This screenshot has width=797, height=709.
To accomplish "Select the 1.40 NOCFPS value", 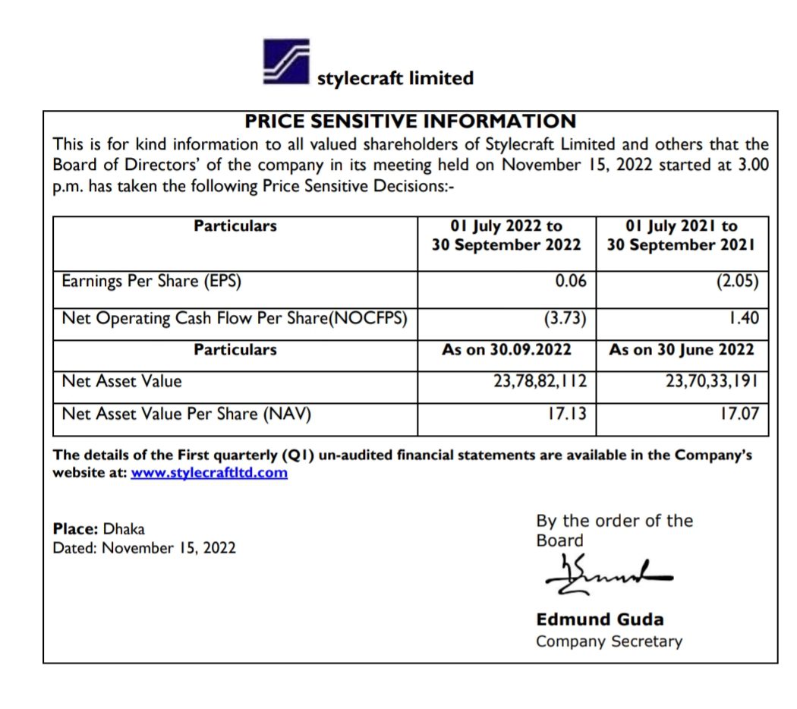I will pos(744,317).
